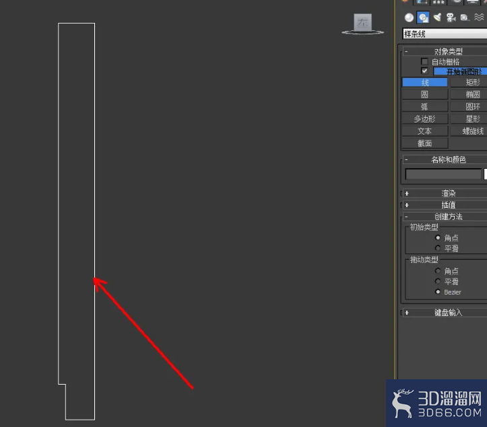Viewport: 487px width, 427px height.
Task: Select the Lights category icon
Action: coord(437,17)
